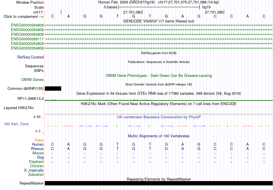Open the RefSeq Curated track label
The width and height of the screenshot is (273, 190).
point(30,57)
